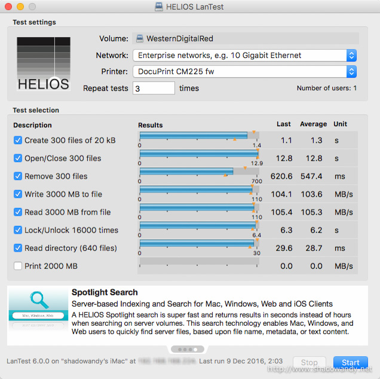
Task: Click the Average column header
Action: tap(313, 124)
